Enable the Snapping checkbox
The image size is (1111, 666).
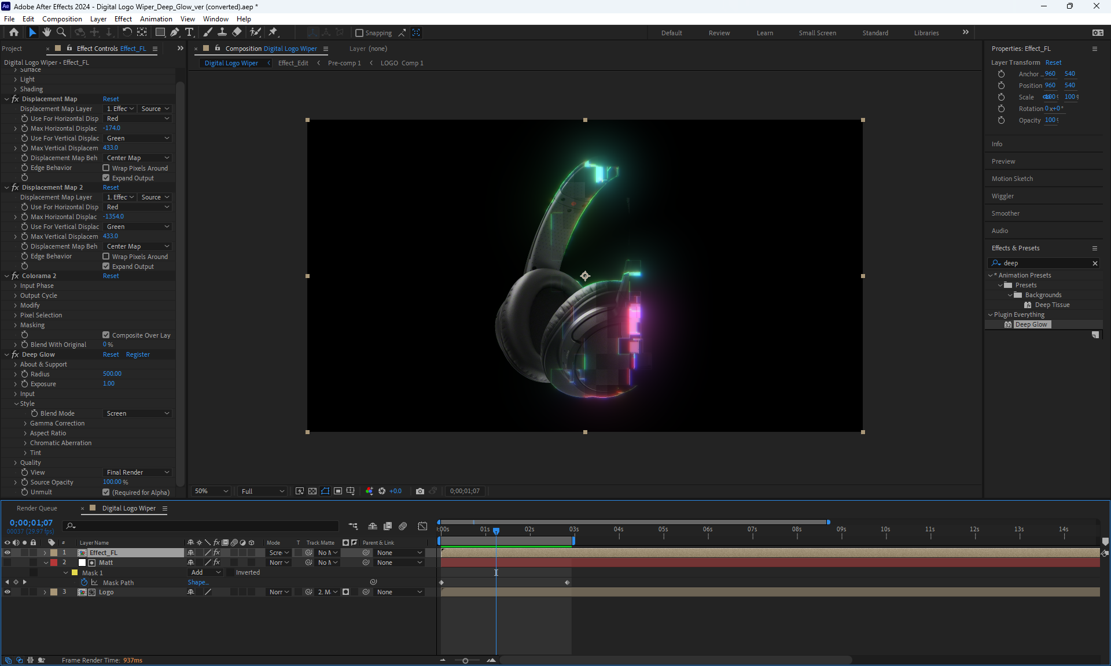coord(359,33)
